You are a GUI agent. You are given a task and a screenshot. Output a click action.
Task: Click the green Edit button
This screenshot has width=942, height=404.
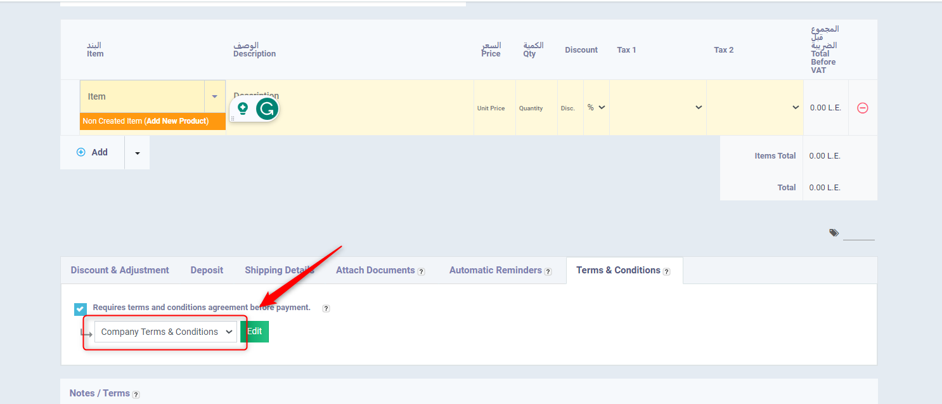tap(254, 332)
